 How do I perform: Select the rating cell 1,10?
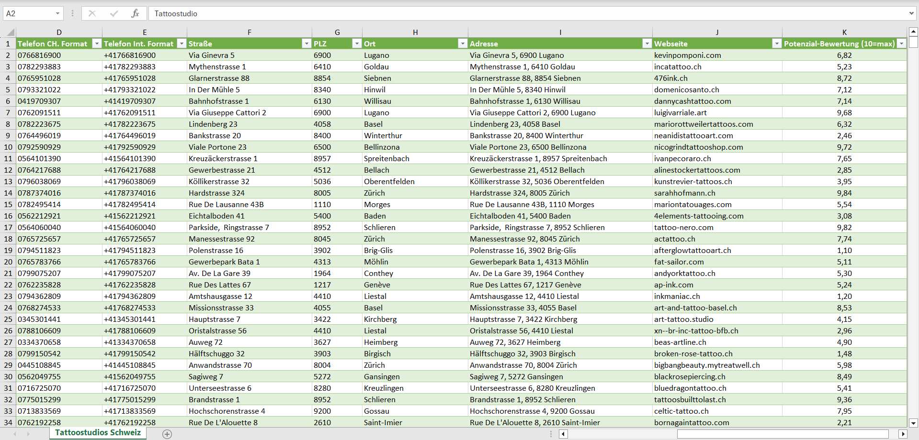844,250
